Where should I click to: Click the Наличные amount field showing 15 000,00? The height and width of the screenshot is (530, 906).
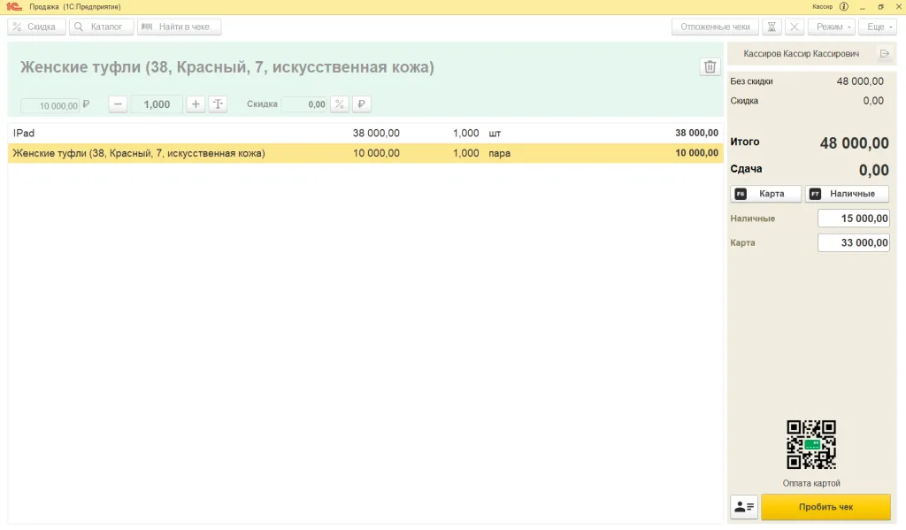tap(853, 218)
